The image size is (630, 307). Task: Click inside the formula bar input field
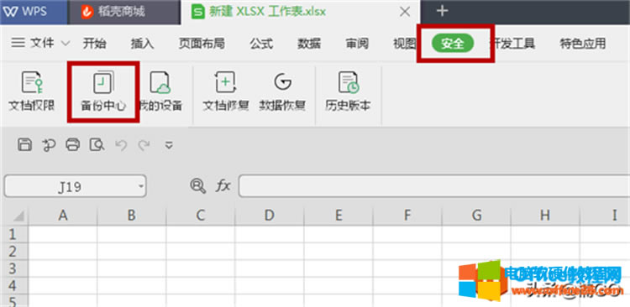coord(434,186)
